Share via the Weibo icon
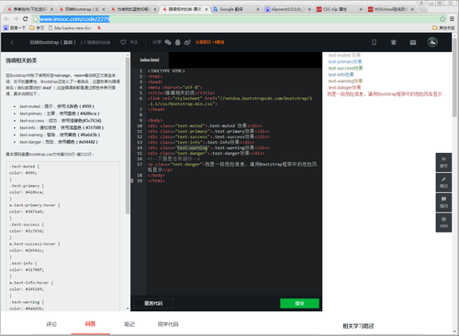The height and width of the screenshot is (336, 459). point(187,42)
